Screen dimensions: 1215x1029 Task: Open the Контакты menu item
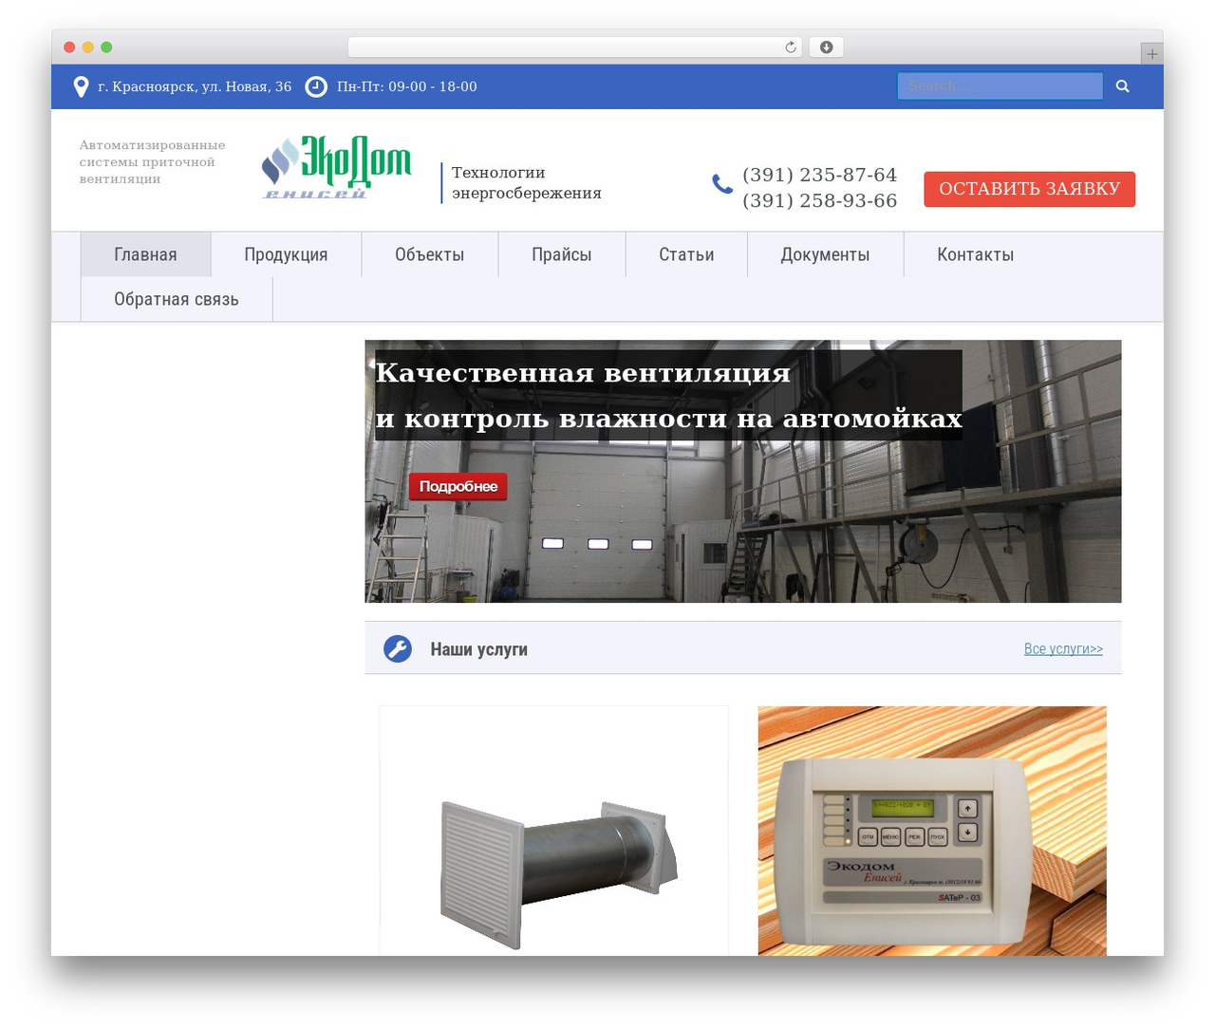pos(976,254)
